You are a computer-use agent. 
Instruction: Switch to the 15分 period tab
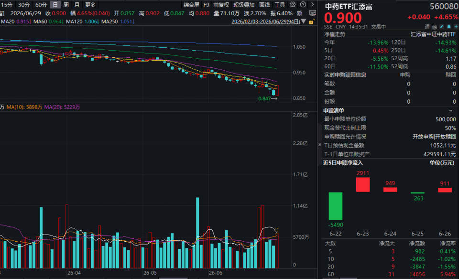pos(6,5)
